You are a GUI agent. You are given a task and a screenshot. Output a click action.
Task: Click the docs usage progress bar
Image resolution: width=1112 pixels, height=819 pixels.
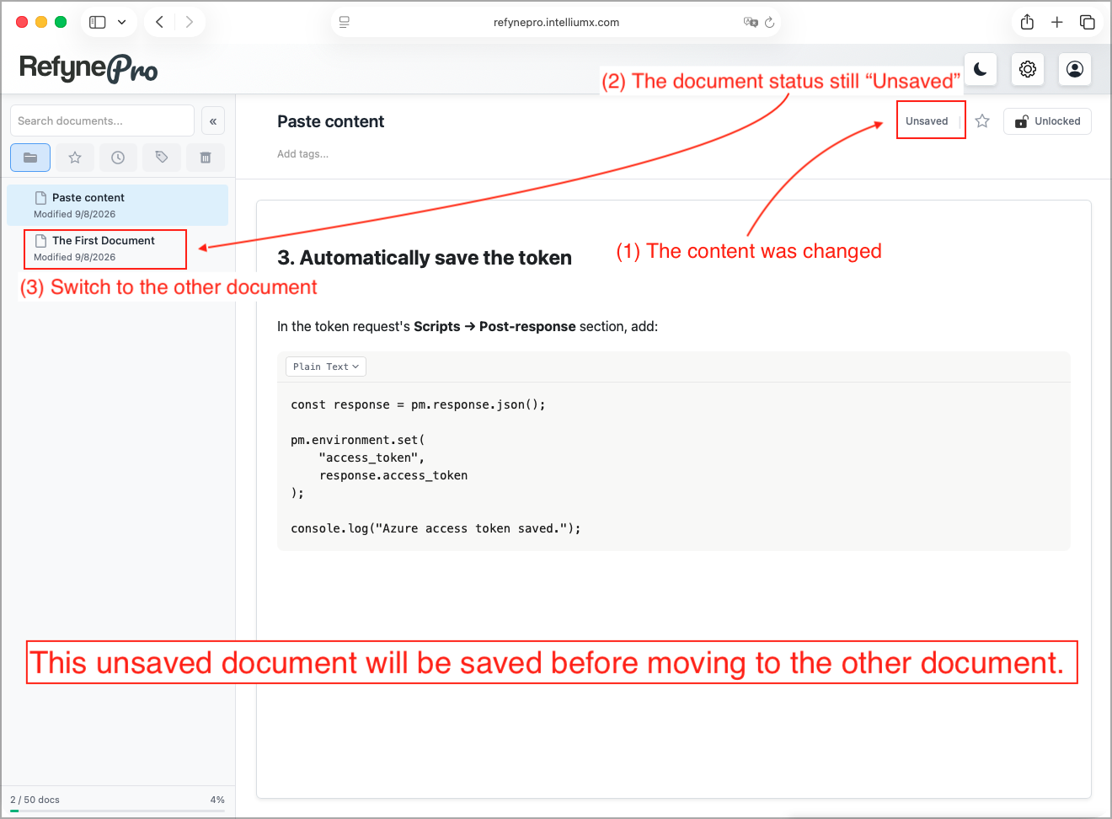pyautogui.click(x=117, y=811)
